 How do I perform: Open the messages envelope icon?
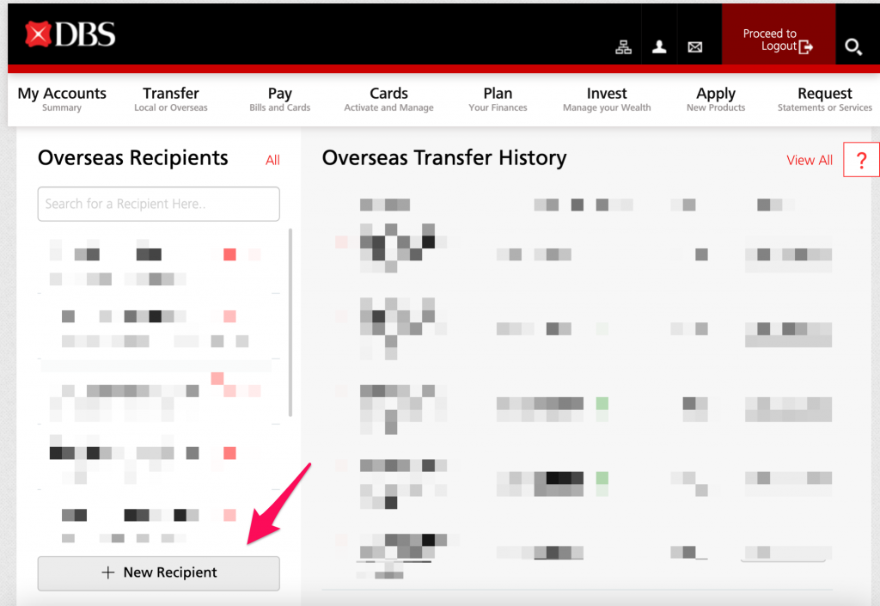tap(694, 47)
